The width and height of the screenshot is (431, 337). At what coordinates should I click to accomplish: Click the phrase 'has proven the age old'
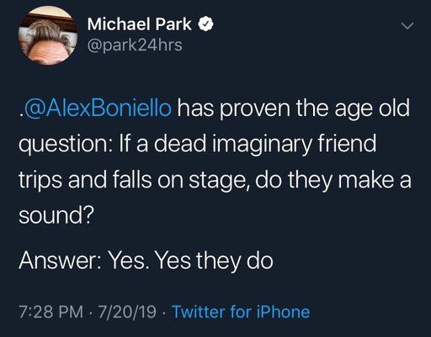[x=293, y=108]
